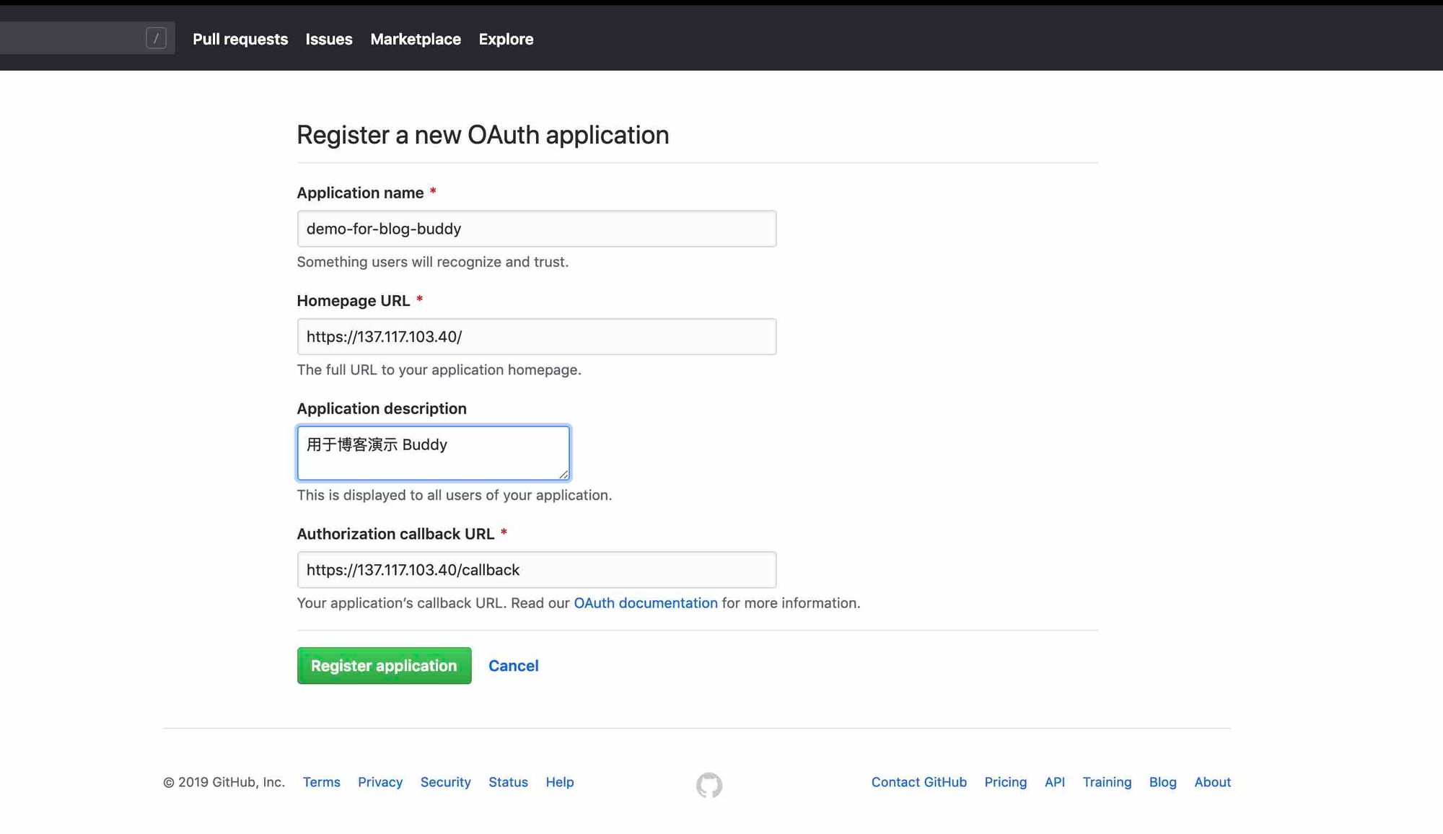Focus the Authorization callback URL field
Screen dimensions: 1443x834
point(536,570)
